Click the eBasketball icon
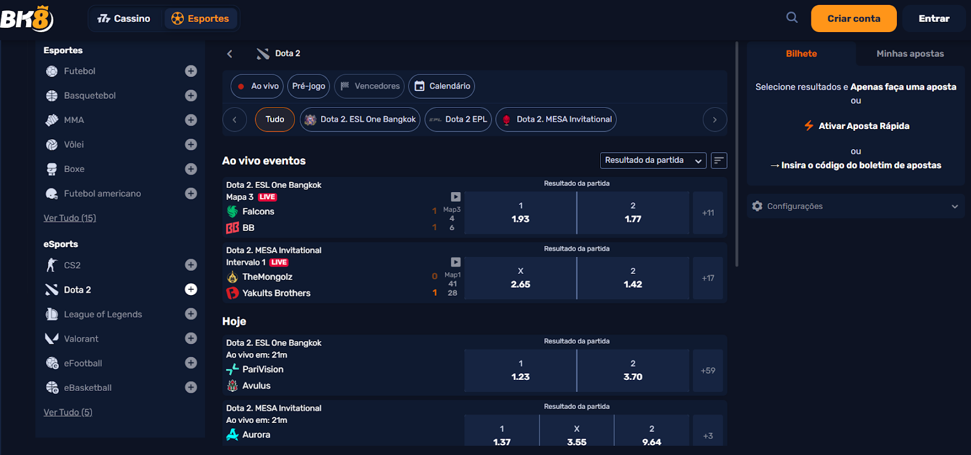 pos(52,388)
